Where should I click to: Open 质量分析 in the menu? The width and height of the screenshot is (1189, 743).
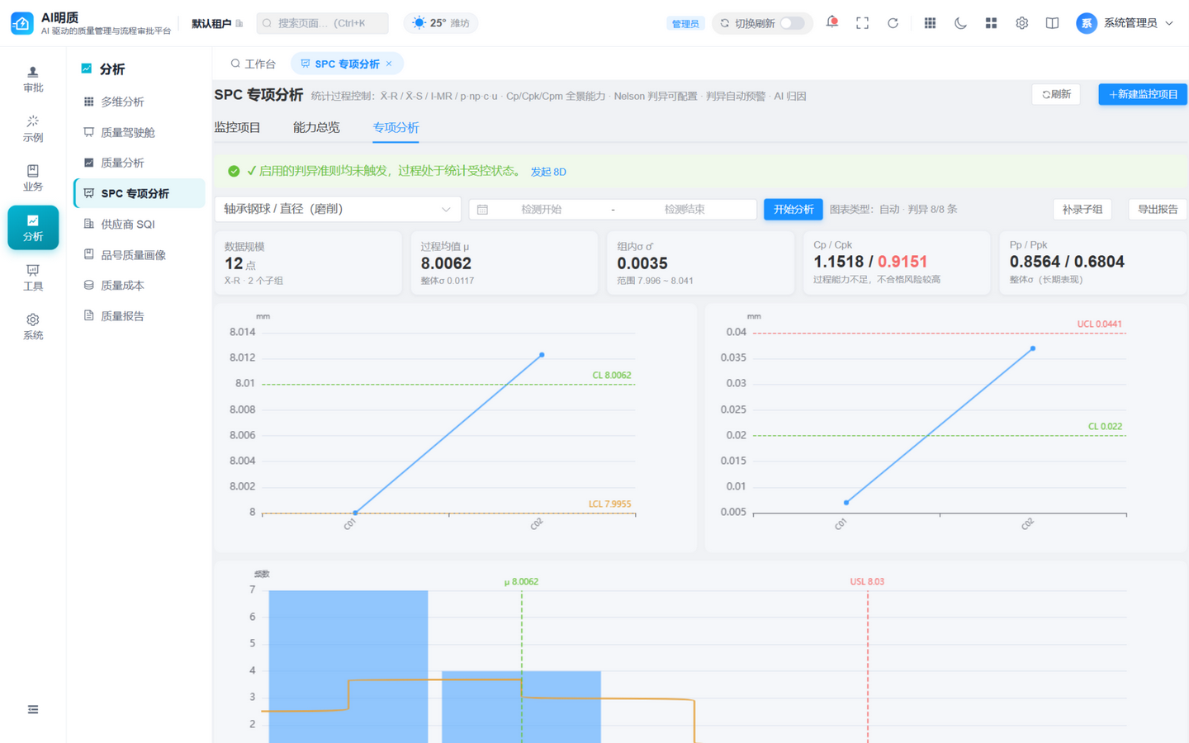coord(139,163)
